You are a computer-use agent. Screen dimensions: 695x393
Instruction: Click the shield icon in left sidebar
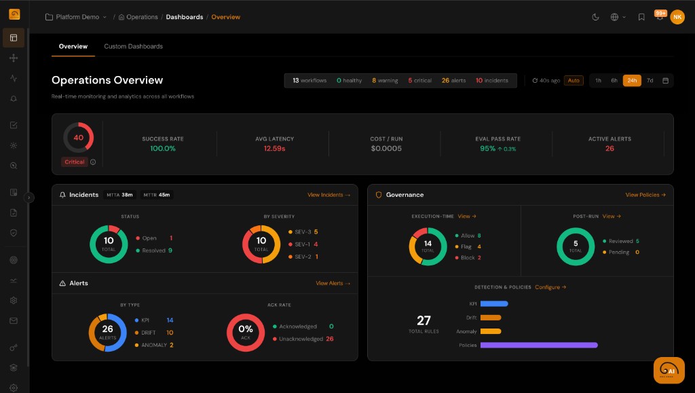tap(14, 232)
